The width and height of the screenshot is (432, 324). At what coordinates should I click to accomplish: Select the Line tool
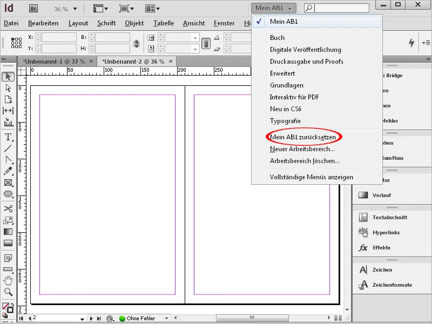tap(8, 148)
